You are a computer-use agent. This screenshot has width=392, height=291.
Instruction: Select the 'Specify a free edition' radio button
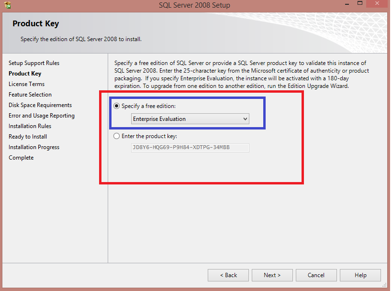pyautogui.click(x=116, y=106)
